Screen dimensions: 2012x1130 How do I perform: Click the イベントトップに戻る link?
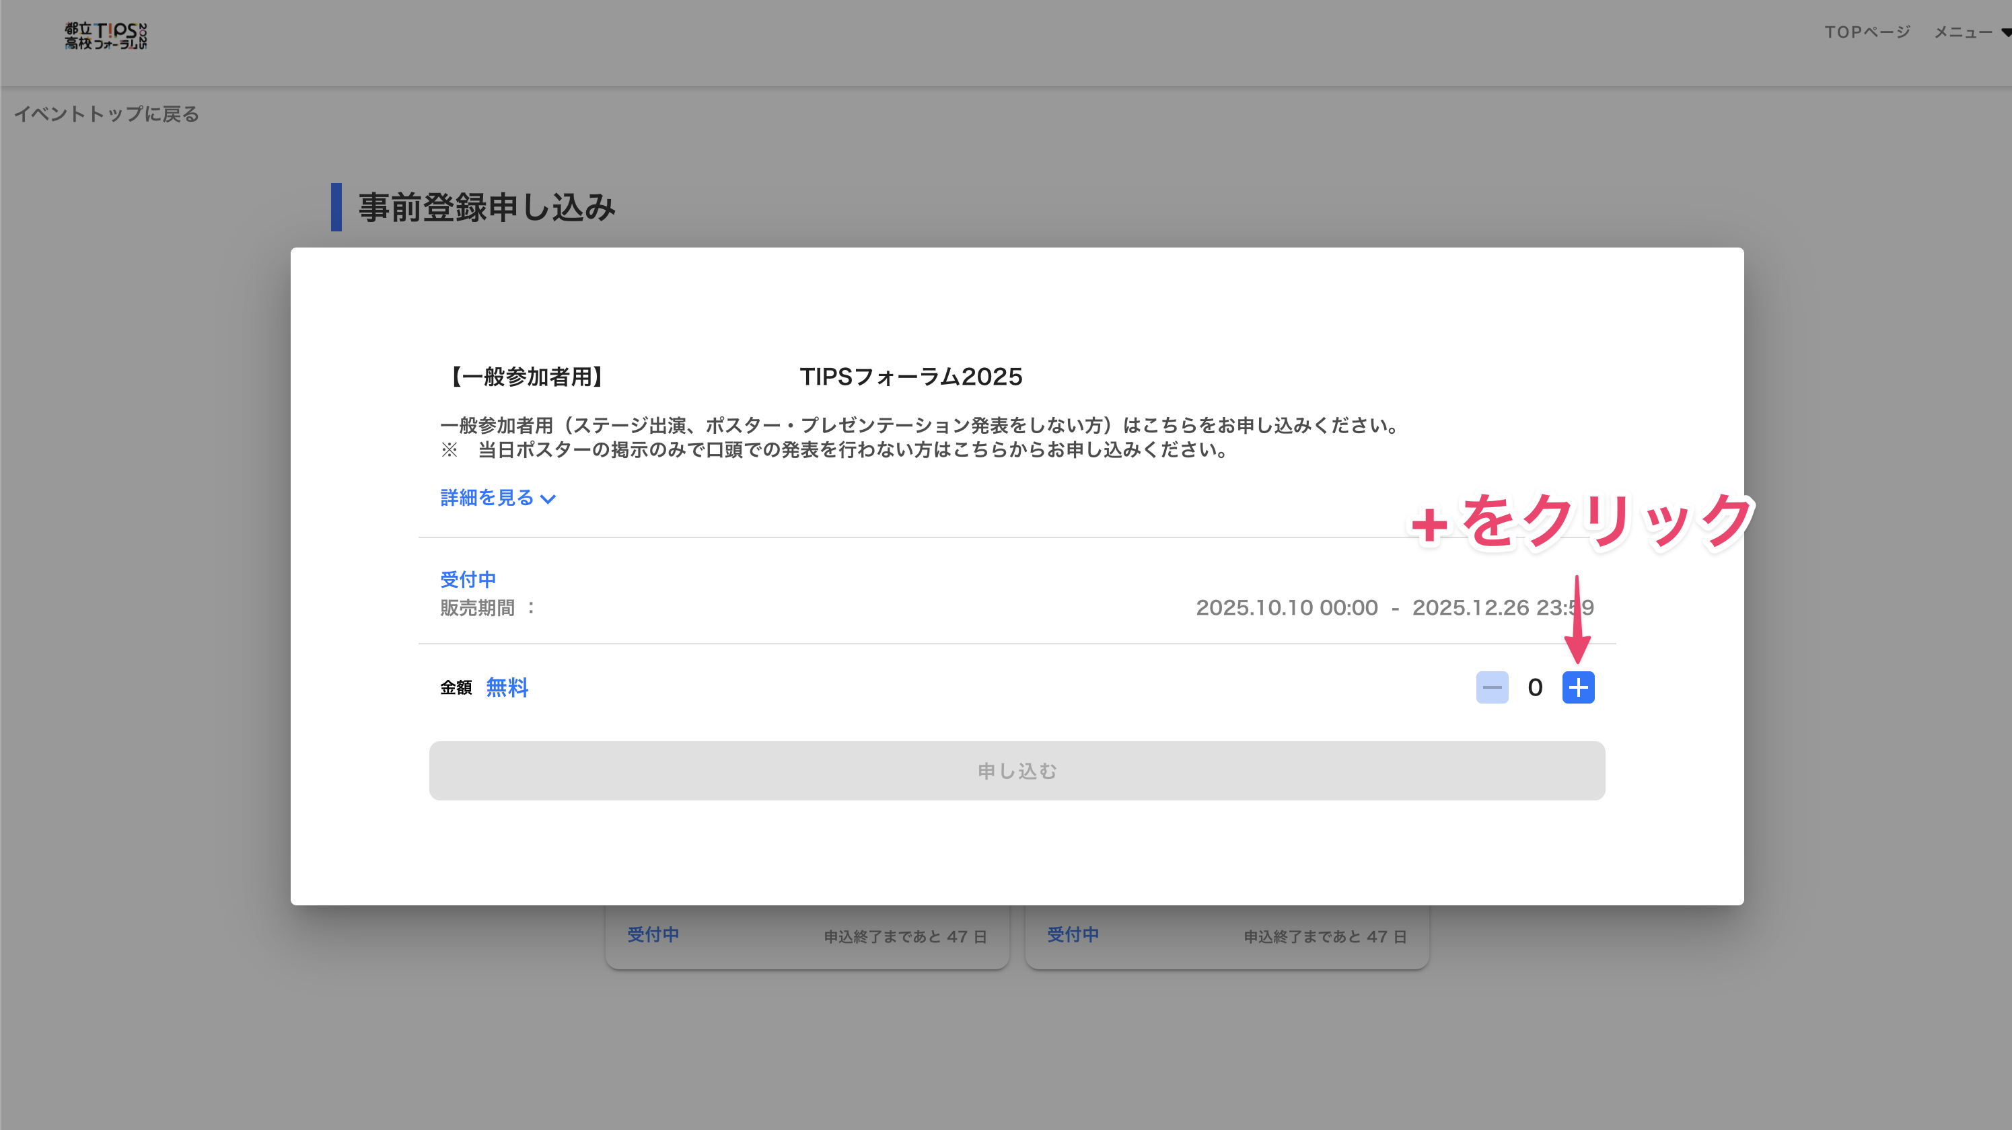(106, 113)
